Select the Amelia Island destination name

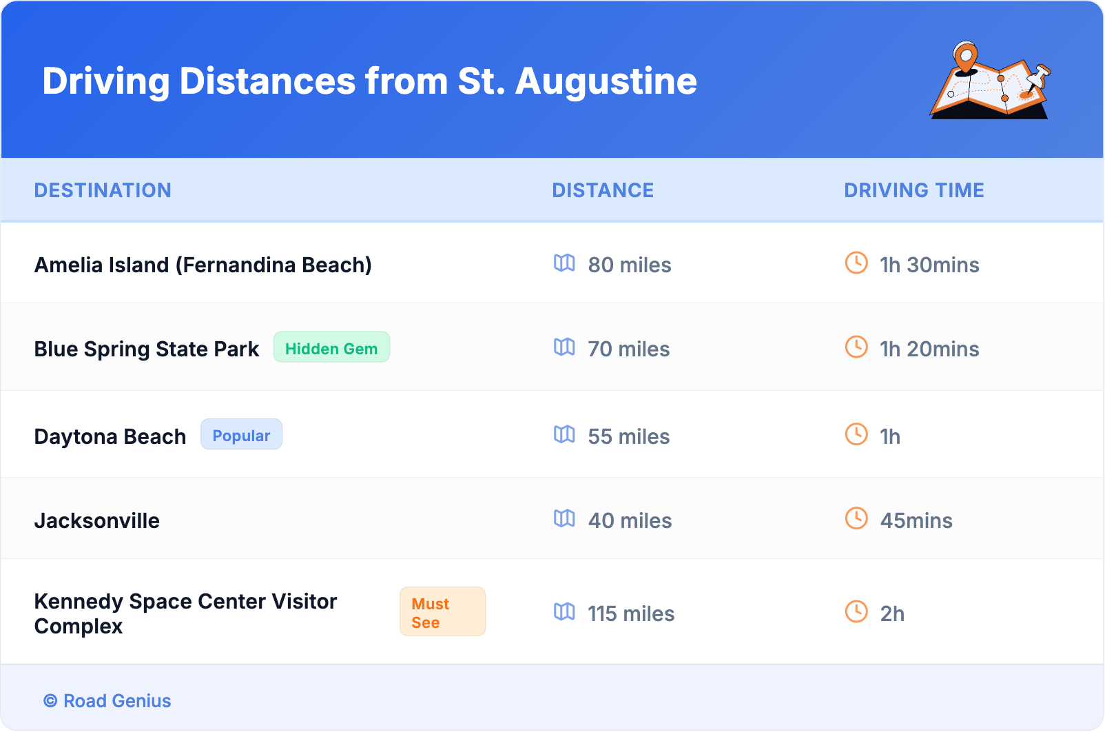tap(203, 265)
